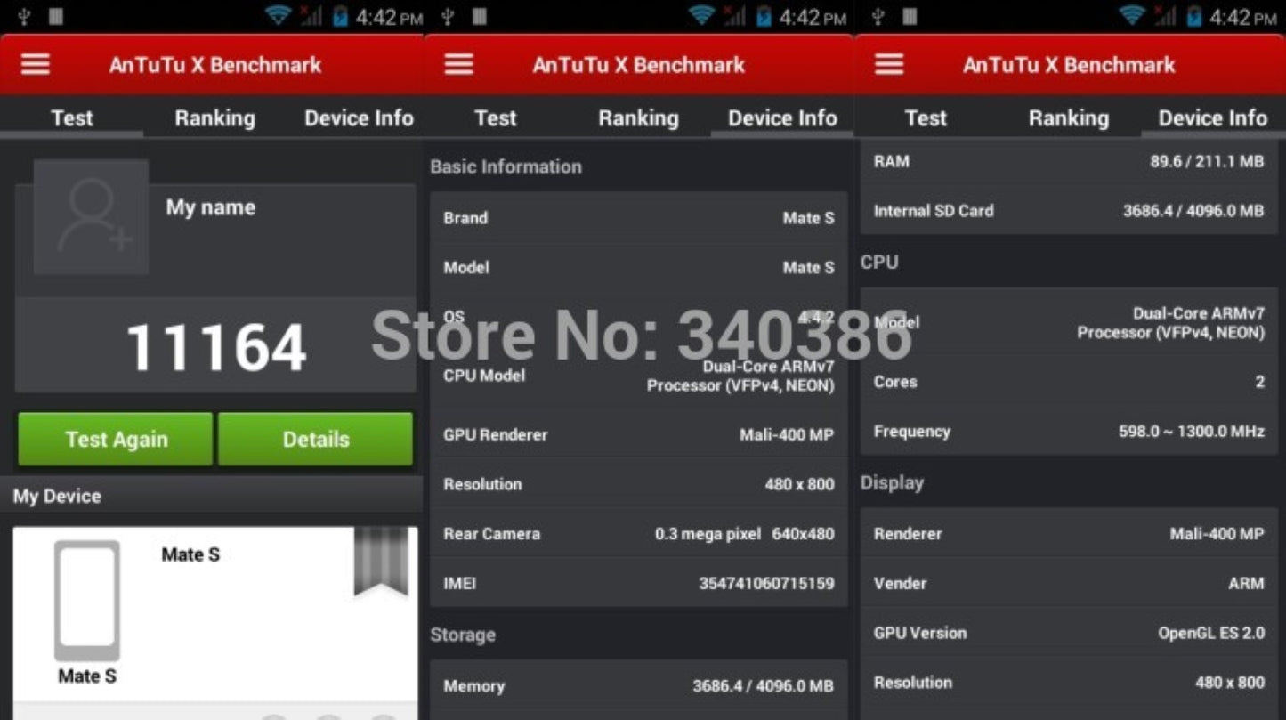This screenshot has width=1286, height=720.
Task: Open the hamburger menu above Basic Information
Action: click(458, 64)
